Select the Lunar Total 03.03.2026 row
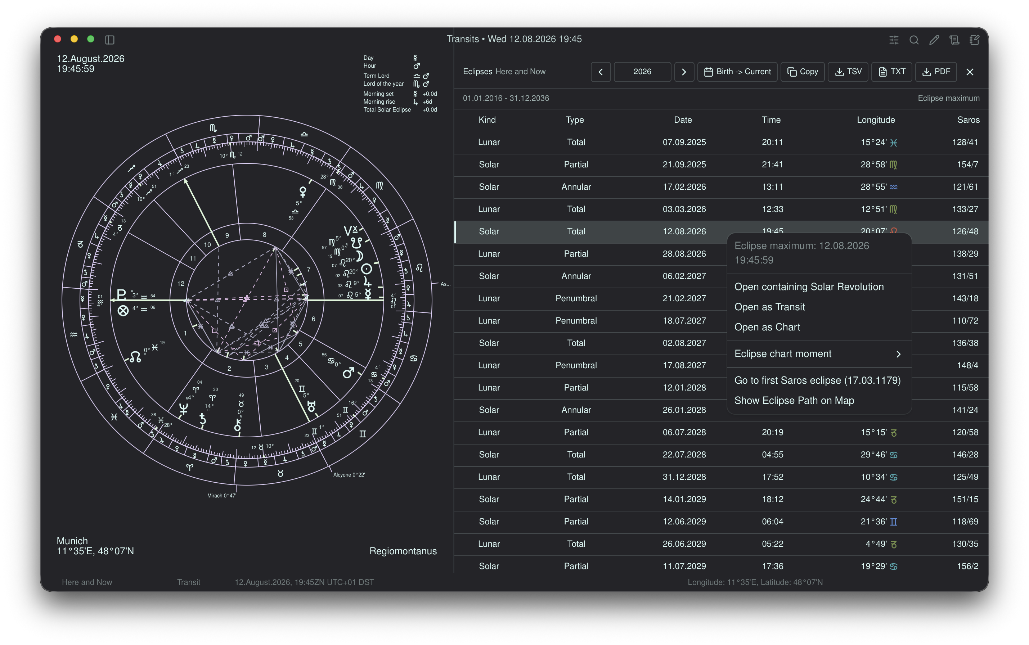1029x645 pixels. click(x=721, y=209)
